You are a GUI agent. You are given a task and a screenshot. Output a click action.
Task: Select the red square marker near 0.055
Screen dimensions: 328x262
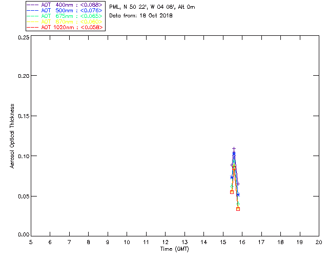(232, 192)
